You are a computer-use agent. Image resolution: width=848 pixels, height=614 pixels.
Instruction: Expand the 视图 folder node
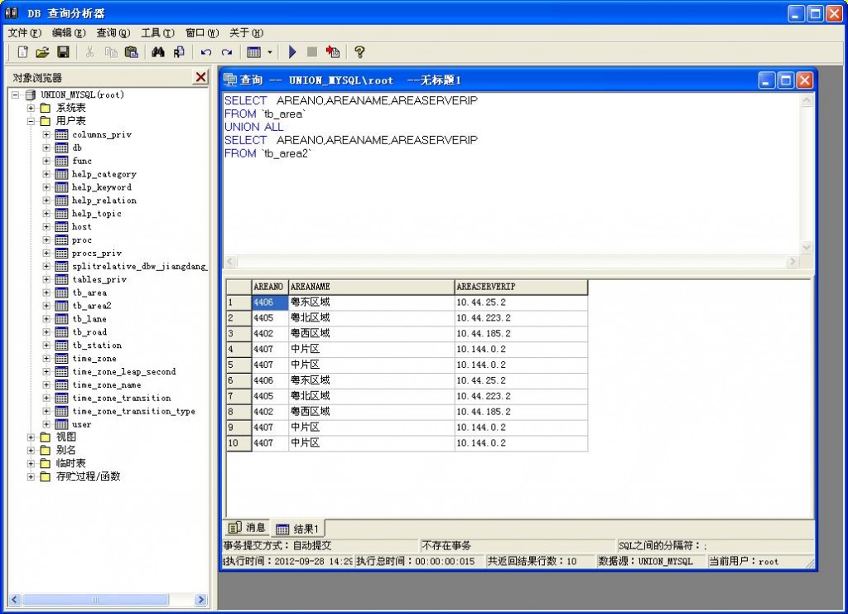[x=31, y=437]
